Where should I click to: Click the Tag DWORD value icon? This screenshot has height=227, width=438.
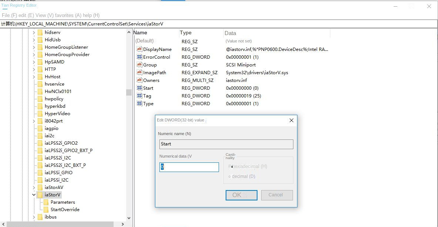(139, 96)
